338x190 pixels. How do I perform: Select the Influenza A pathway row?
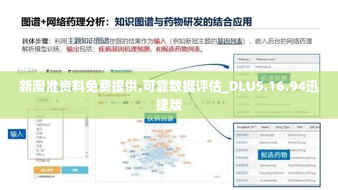point(277,67)
